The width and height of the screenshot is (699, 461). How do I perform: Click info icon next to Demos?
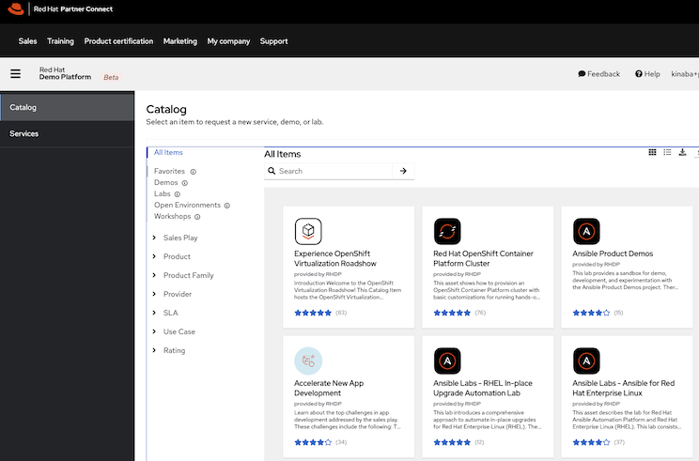tap(184, 183)
